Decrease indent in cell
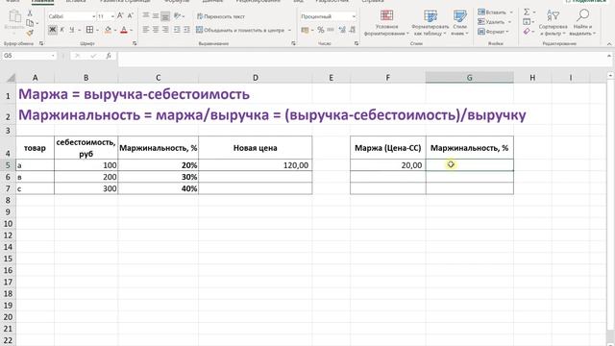Image resolution: width=615 pixels, height=346 pixels. pyautogui.click(x=177, y=30)
